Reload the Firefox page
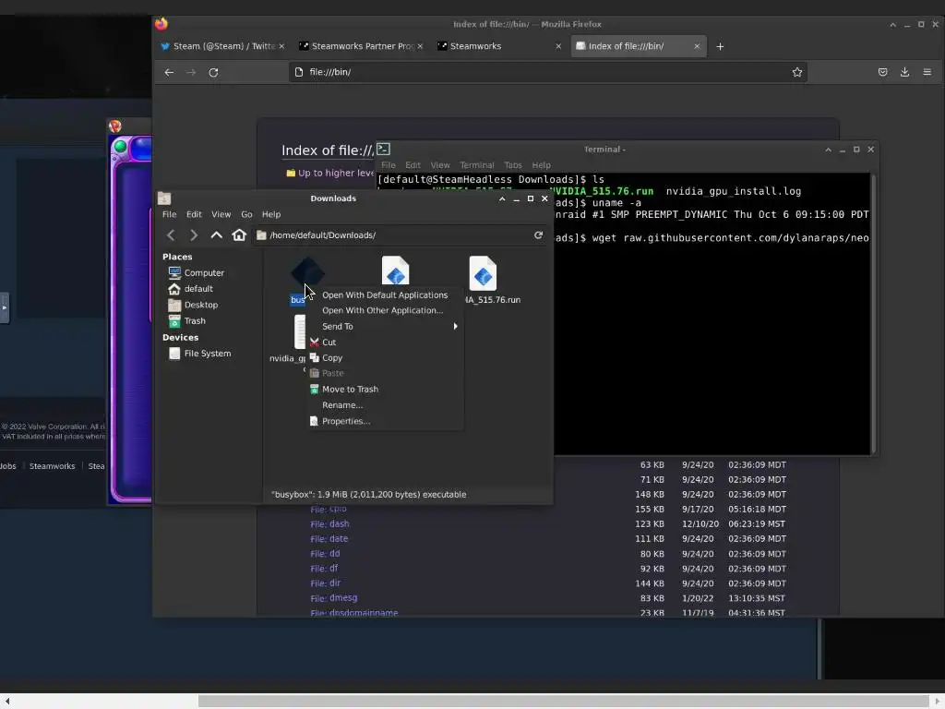This screenshot has width=945, height=709. (x=213, y=72)
